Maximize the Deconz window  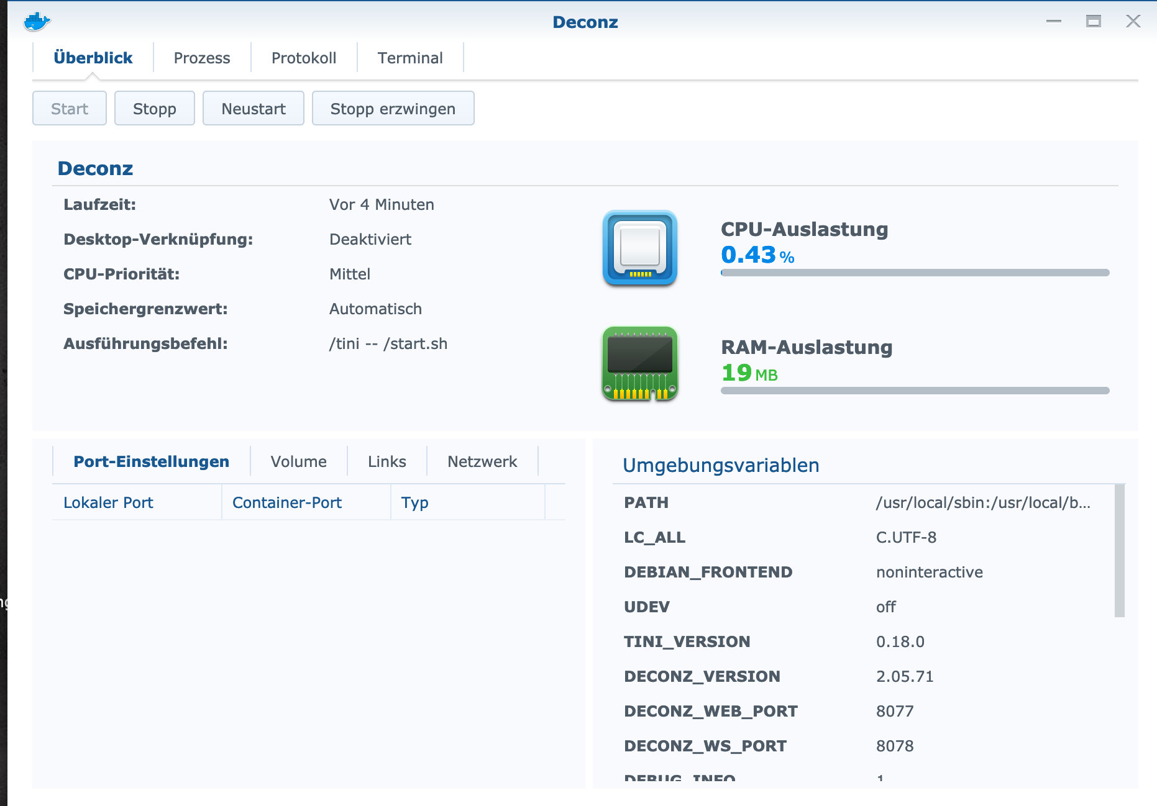1093,22
